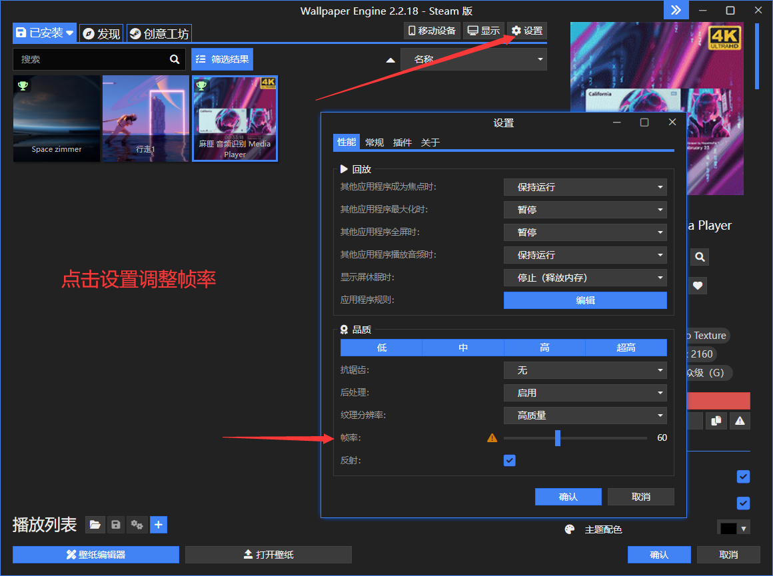The width and height of the screenshot is (773, 576).
Task: Click the 编辑 application rules button
Action: click(x=585, y=300)
